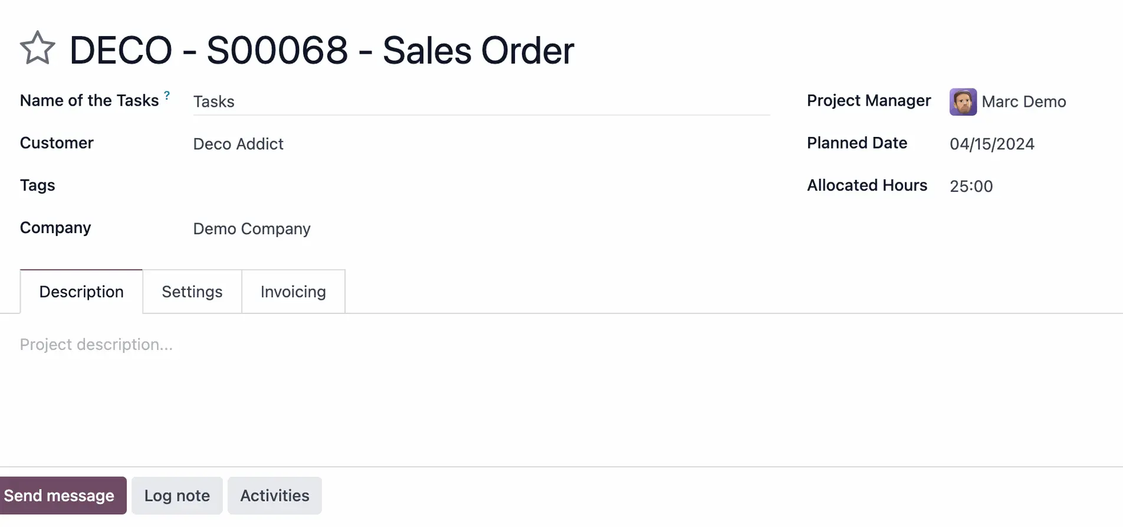Open the Activities scheduler
Image resolution: width=1123 pixels, height=527 pixels.
(x=275, y=496)
